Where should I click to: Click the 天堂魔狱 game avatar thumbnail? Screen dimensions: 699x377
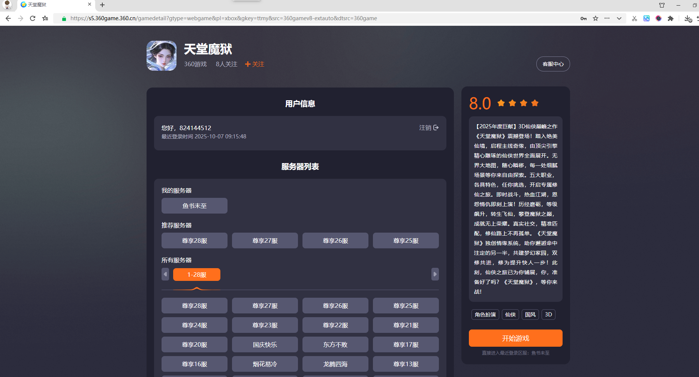click(x=162, y=56)
